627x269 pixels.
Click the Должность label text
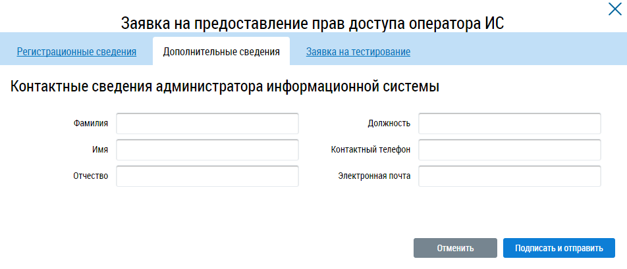[x=389, y=124]
